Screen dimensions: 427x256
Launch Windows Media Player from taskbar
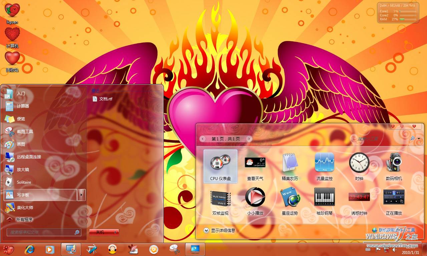tap(50, 249)
